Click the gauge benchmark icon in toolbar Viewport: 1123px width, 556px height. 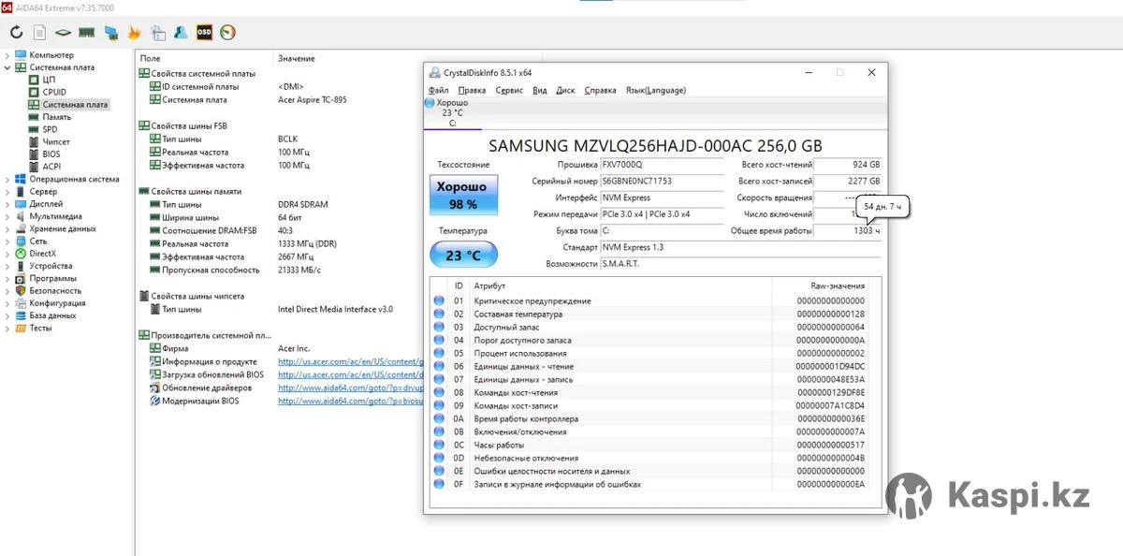(227, 33)
